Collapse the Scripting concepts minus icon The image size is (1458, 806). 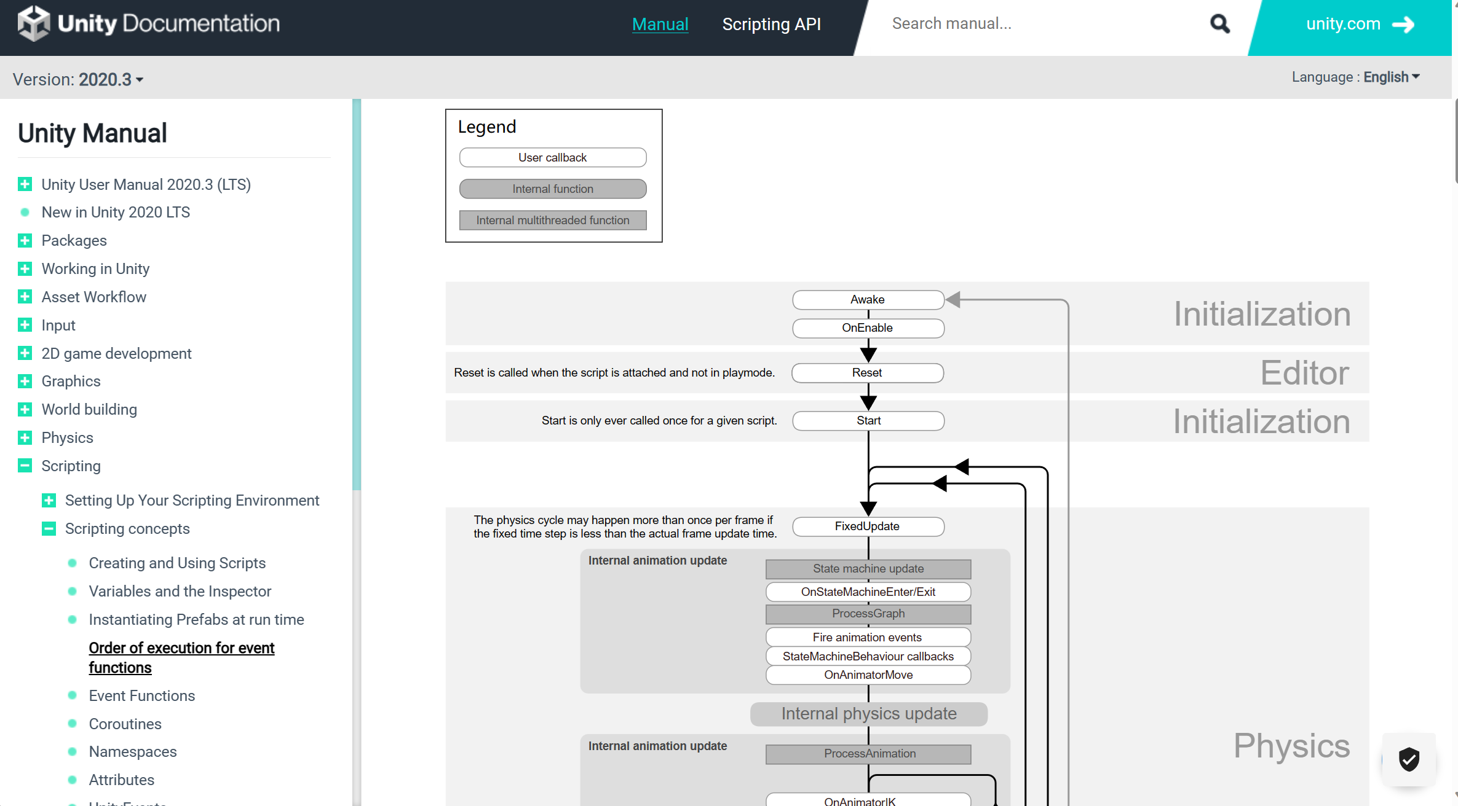tap(49, 529)
